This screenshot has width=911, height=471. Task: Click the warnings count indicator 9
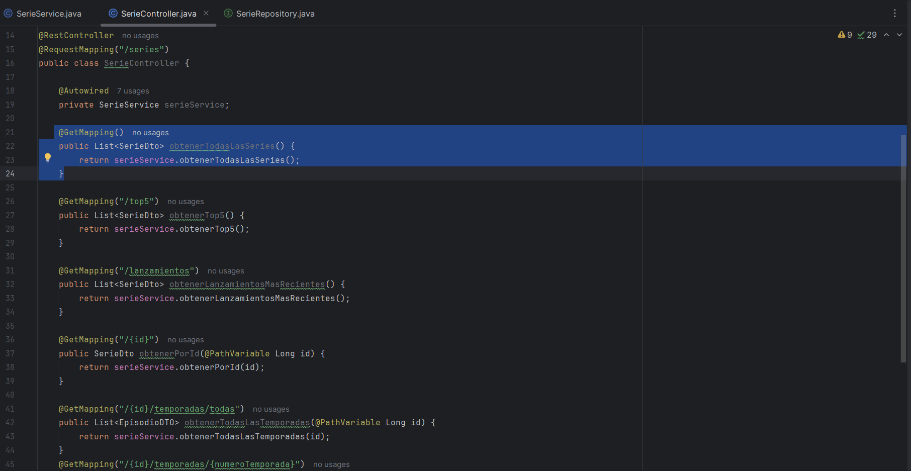pos(845,35)
